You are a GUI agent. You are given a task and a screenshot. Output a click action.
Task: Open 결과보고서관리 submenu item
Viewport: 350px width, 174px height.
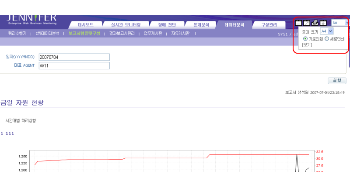122,34
